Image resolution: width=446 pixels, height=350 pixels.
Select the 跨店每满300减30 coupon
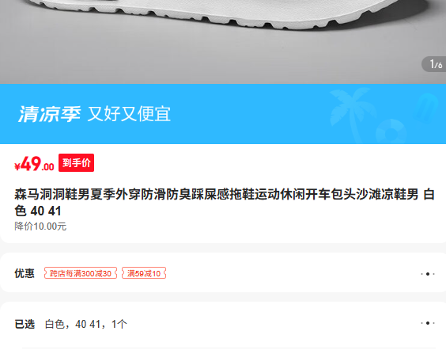click(81, 273)
